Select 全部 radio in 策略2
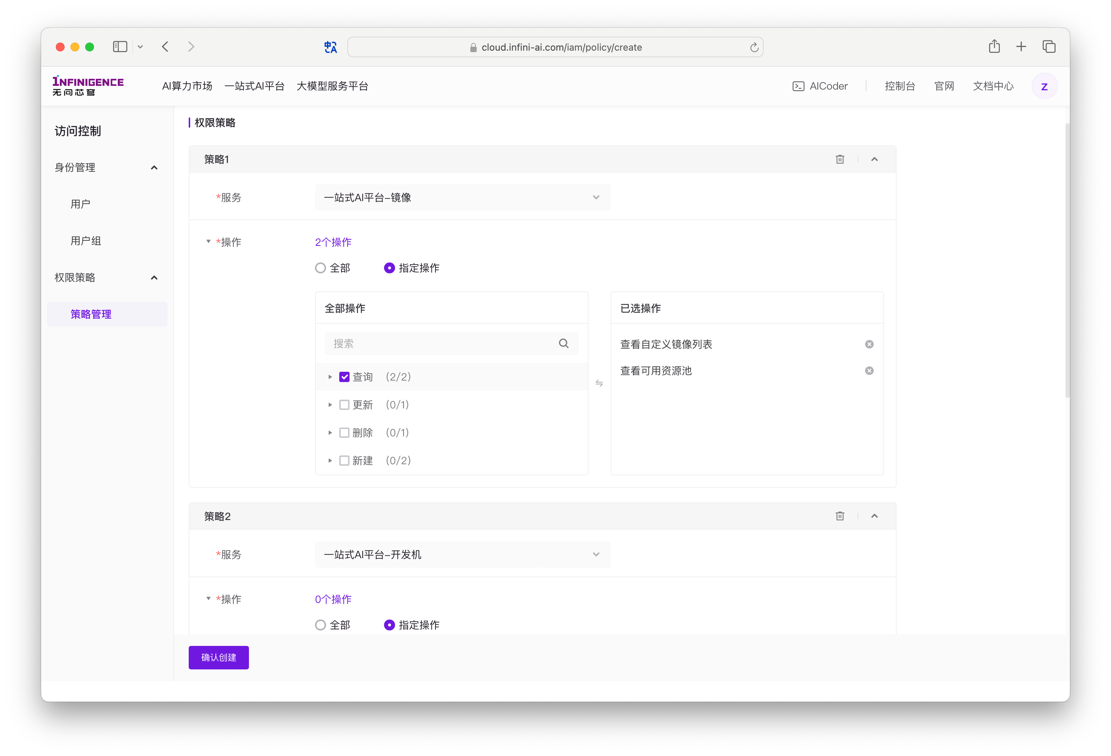The height and width of the screenshot is (756, 1111). tap(320, 625)
